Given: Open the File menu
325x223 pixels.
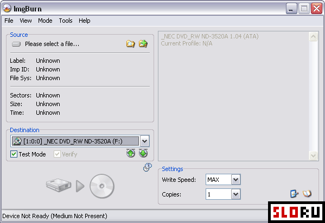Looking at the screenshot, I should click(x=9, y=21).
